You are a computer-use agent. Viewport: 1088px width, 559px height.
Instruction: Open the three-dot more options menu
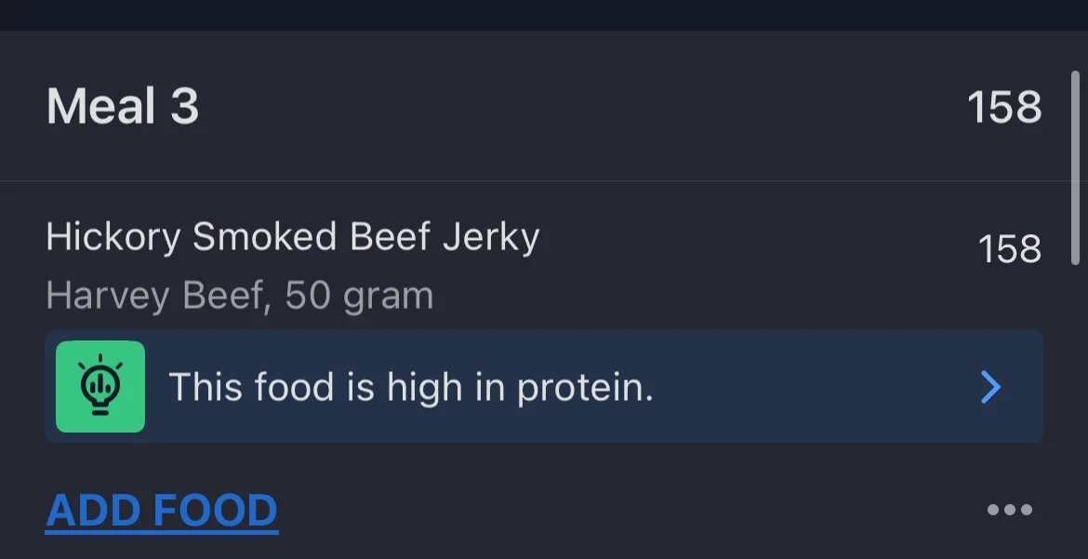pos(1009,510)
